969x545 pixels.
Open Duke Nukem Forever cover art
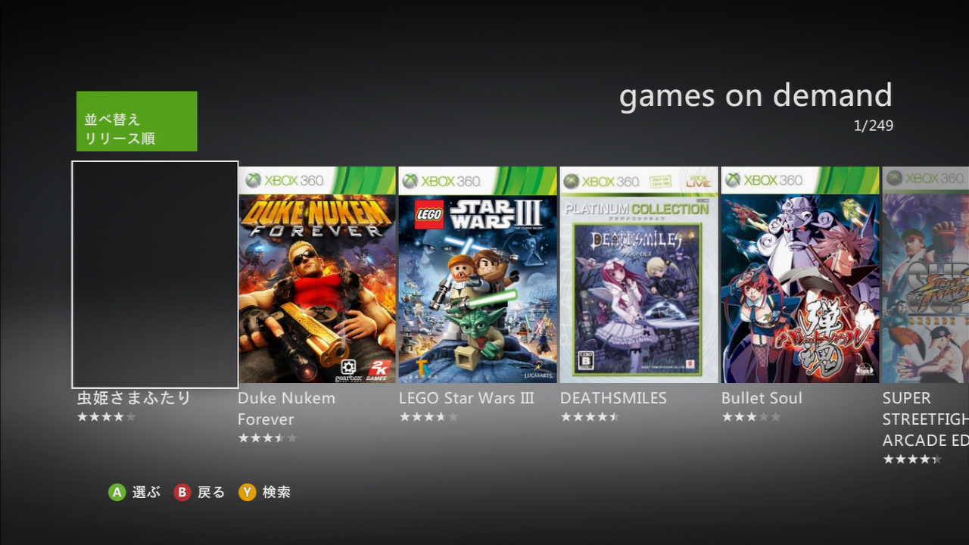click(317, 275)
